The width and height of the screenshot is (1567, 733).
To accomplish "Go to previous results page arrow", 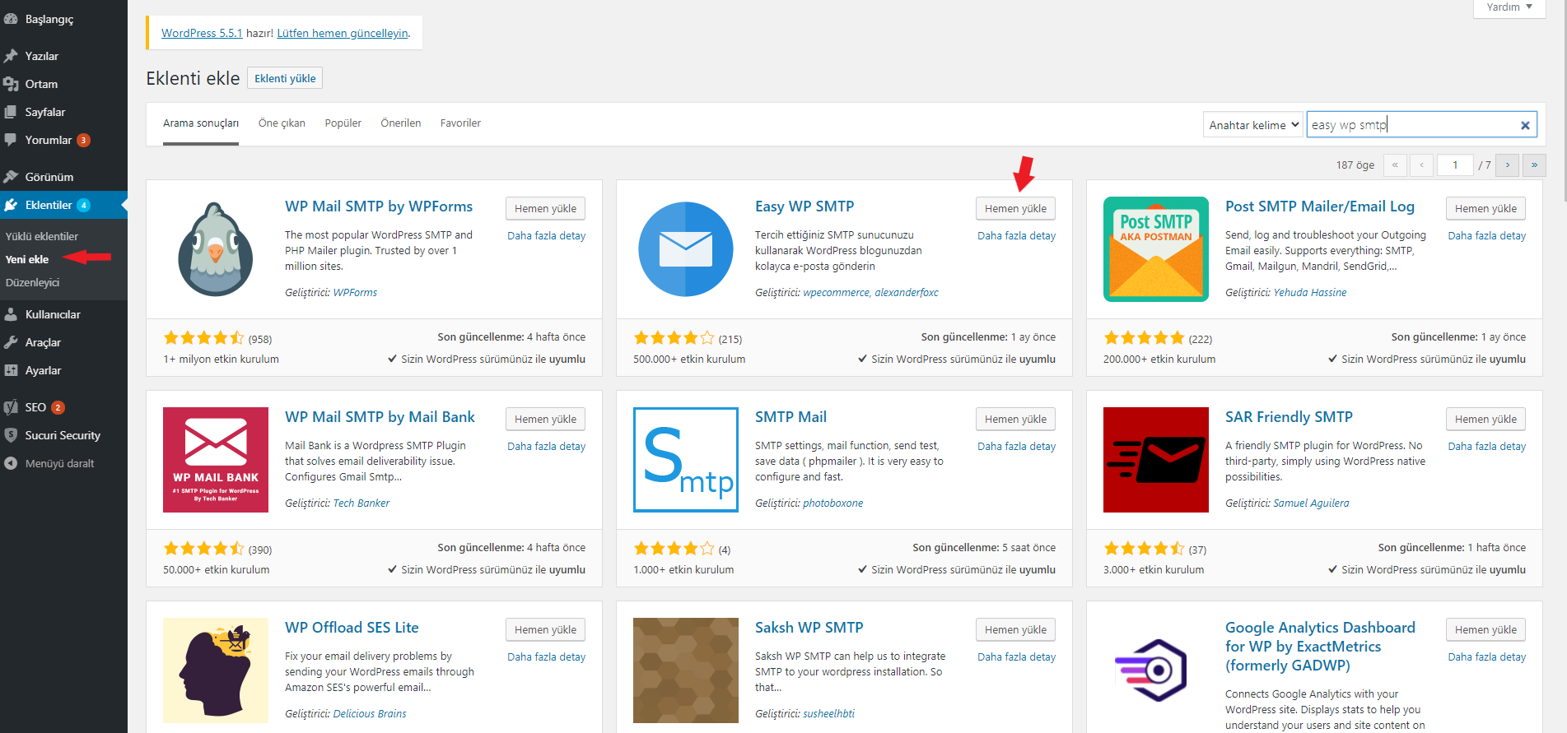I will click(1421, 165).
